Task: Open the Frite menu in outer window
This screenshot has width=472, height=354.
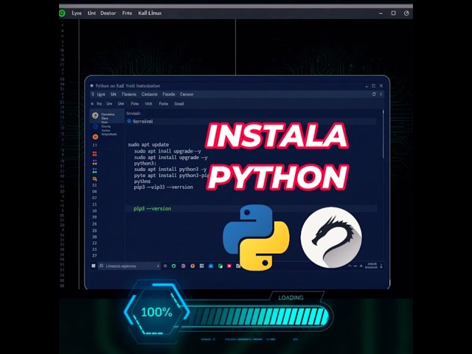Action: (127, 13)
